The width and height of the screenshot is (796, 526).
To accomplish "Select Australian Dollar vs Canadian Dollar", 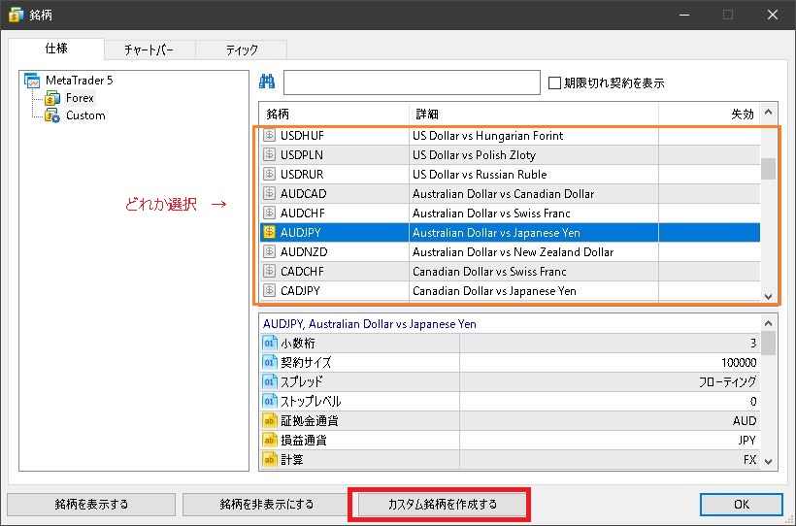I will pos(503,193).
